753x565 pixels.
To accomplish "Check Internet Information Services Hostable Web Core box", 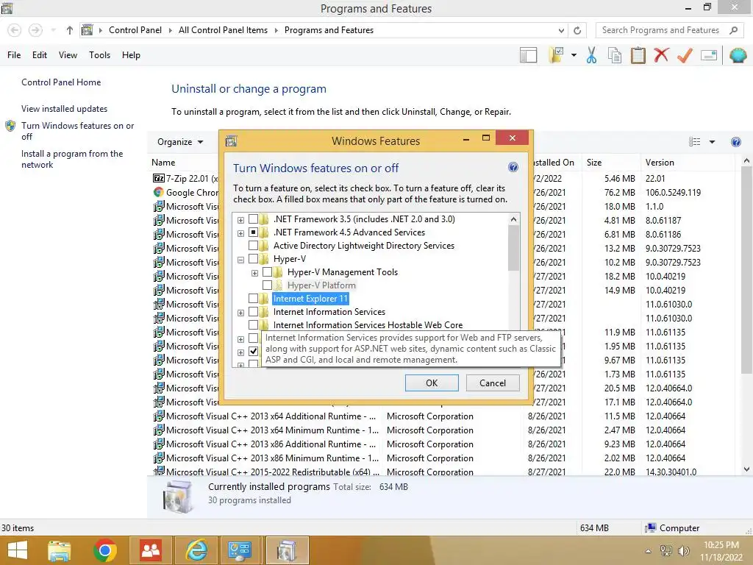I will point(253,325).
